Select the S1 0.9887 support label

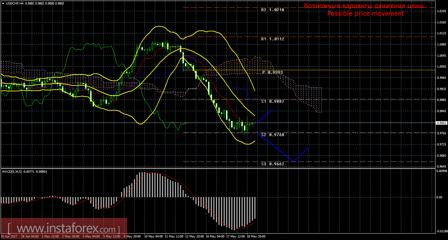point(272,101)
